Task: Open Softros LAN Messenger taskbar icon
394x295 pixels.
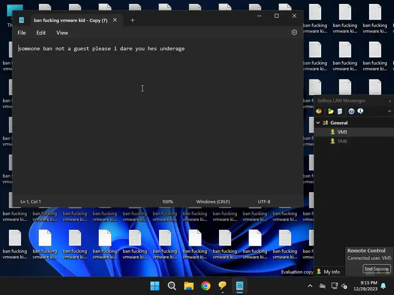Action: (x=223, y=286)
